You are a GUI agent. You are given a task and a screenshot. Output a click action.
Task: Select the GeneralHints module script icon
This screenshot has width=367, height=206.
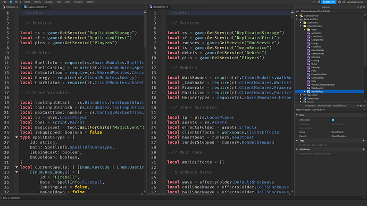click(x=308, y=54)
